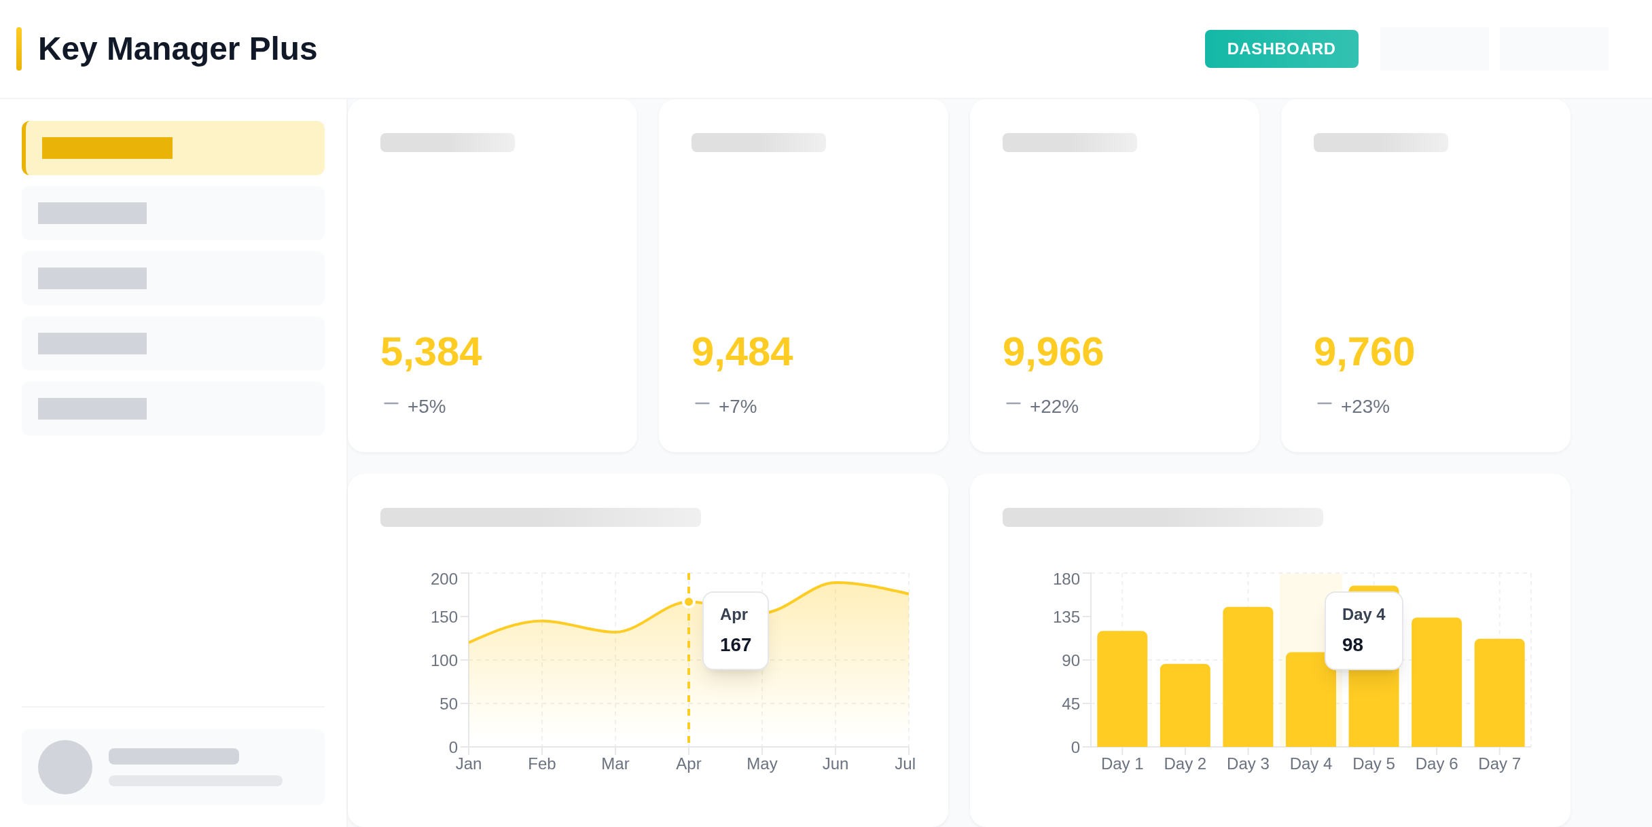Select the highlighted yellow sidebar item
Image resolution: width=1652 pixels, height=827 pixels.
tap(173, 148)
